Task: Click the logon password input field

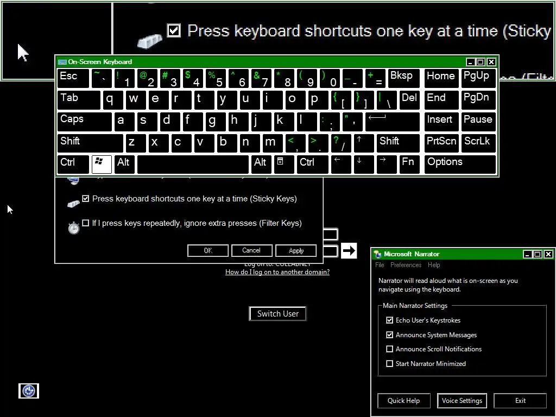Action: (x=330, y=251)
